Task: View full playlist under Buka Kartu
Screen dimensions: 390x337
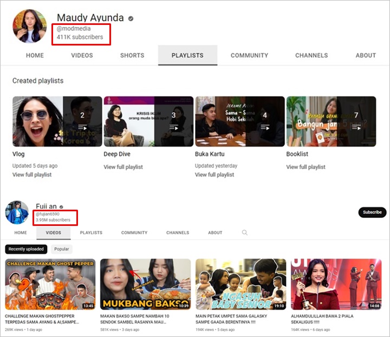Action: coord(214,175)
